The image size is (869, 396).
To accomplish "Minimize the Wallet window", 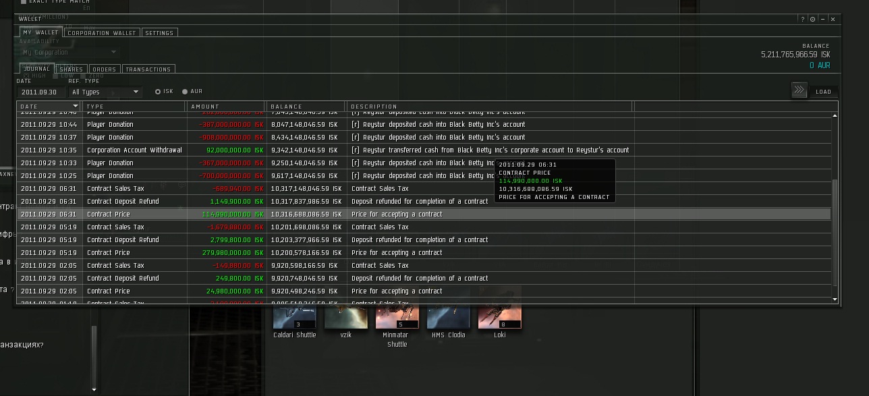I will tap(822, 19).
